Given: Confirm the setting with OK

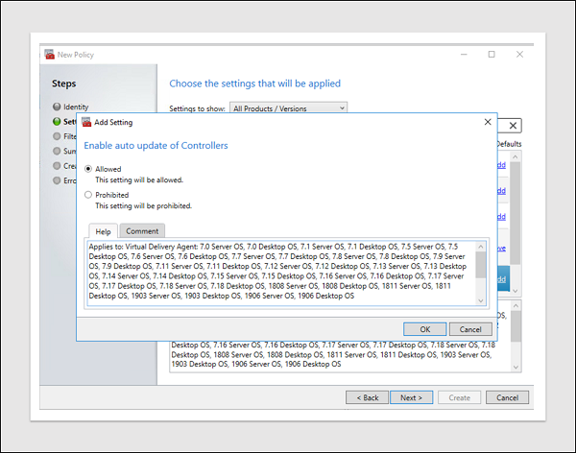Looking at the screenshot, I should pyautogui.click(x=425, y=329).
